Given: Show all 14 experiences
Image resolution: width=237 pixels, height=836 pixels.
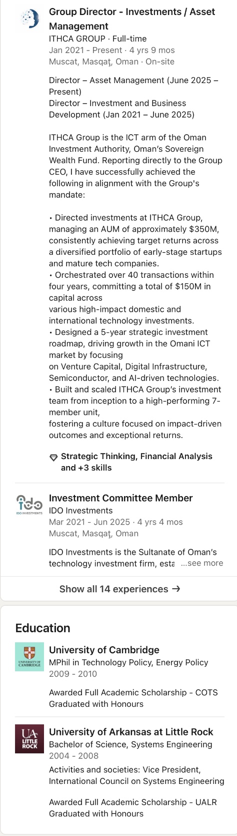Looking at the screenshot, I should (x=119, y=589).
